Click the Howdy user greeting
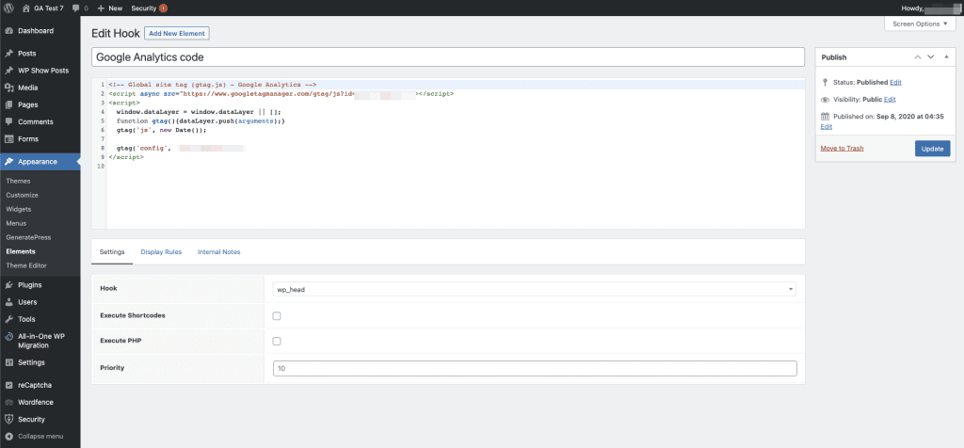Image resolution: width=964 pixels, height=448 pixels. [931, 8]
